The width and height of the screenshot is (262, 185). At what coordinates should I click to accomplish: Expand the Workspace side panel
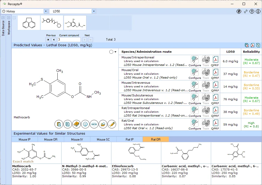(x=9, y=18)
